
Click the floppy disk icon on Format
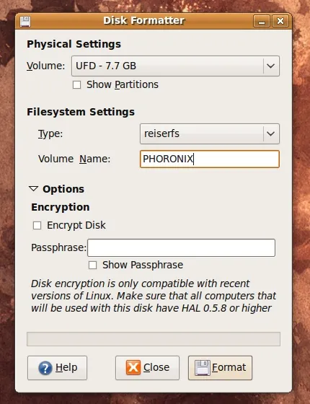[x=203, y=368]
